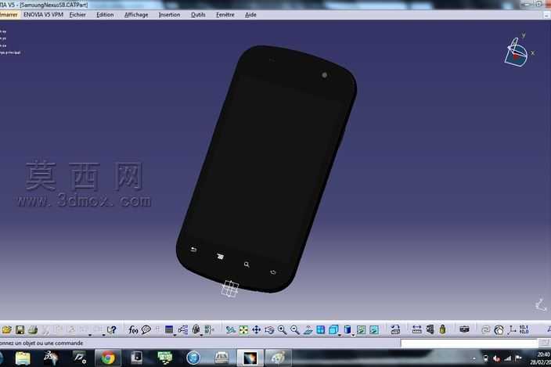Click the tree-structure relations icon

coord(182,329)
